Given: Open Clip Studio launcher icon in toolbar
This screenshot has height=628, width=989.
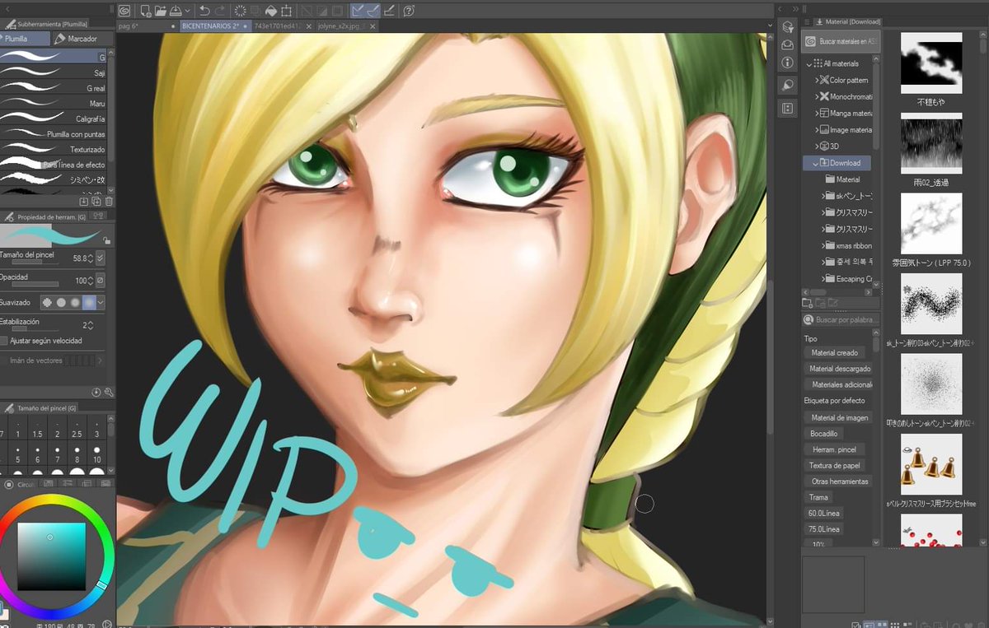Looking at the screenshot, I should (x=124, y=11).
